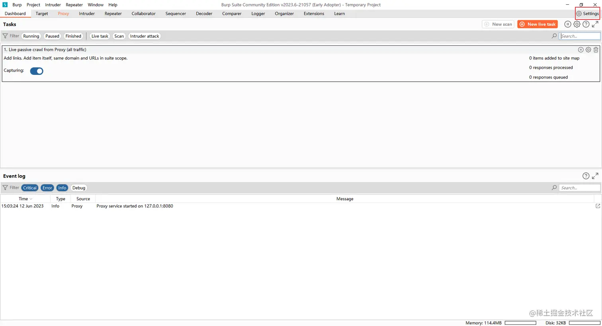Image resolution: width=602 pixels, height=326 pixels.
Task: Open the Burp menu
Action: pos(17,5)
